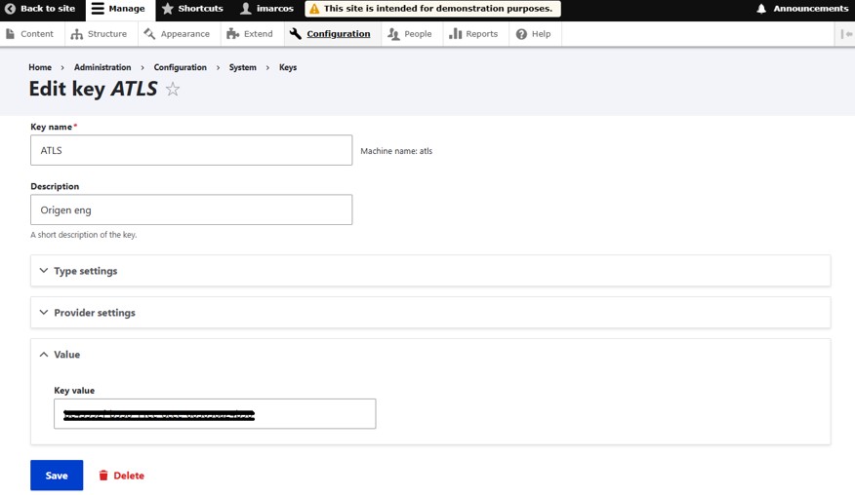Delete the ATLS key
The width and height of the screenshot is (855, 495).
[121, 476]
